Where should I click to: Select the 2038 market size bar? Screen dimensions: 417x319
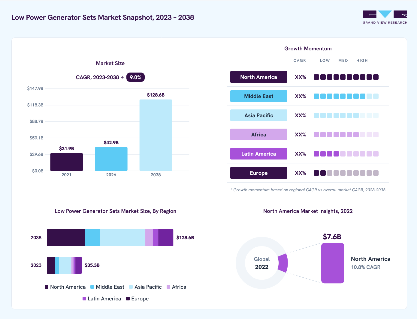click(156, 135)
